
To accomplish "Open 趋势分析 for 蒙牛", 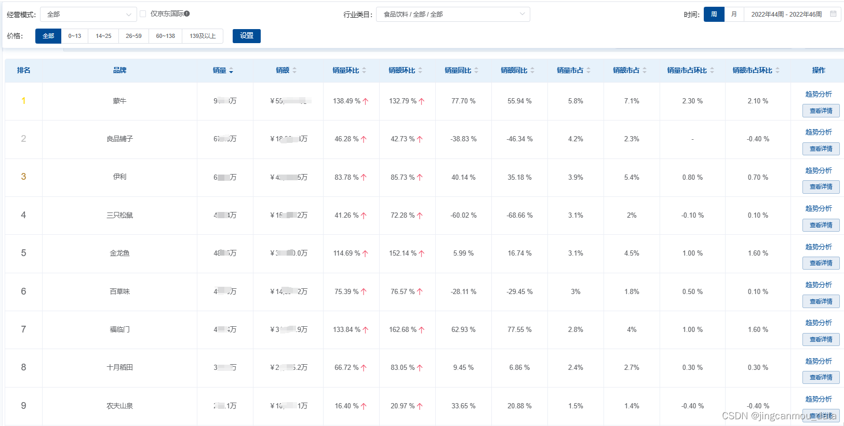I will pos(819,94).
